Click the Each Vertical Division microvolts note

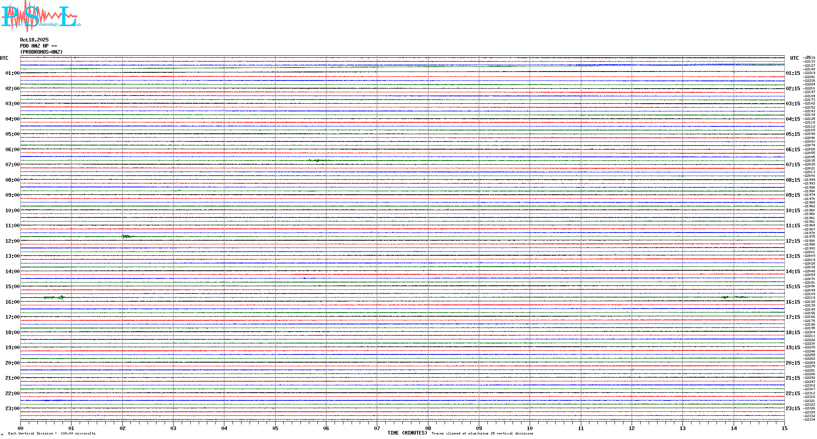pyautogui.click(x=52, y=433)
